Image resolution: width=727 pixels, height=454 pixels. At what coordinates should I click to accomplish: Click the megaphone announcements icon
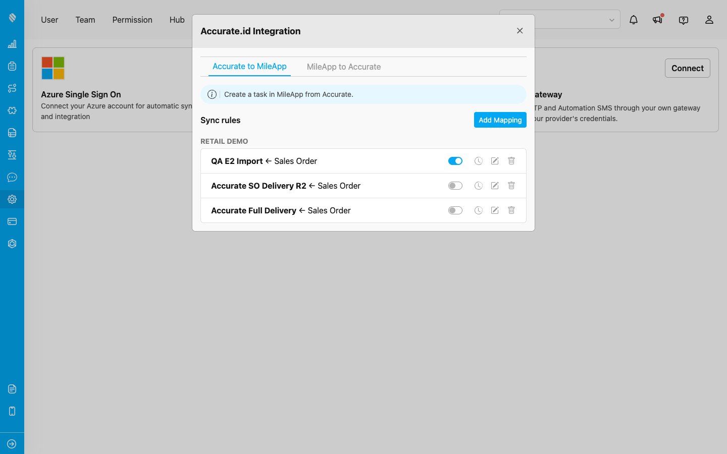(657, 20)
